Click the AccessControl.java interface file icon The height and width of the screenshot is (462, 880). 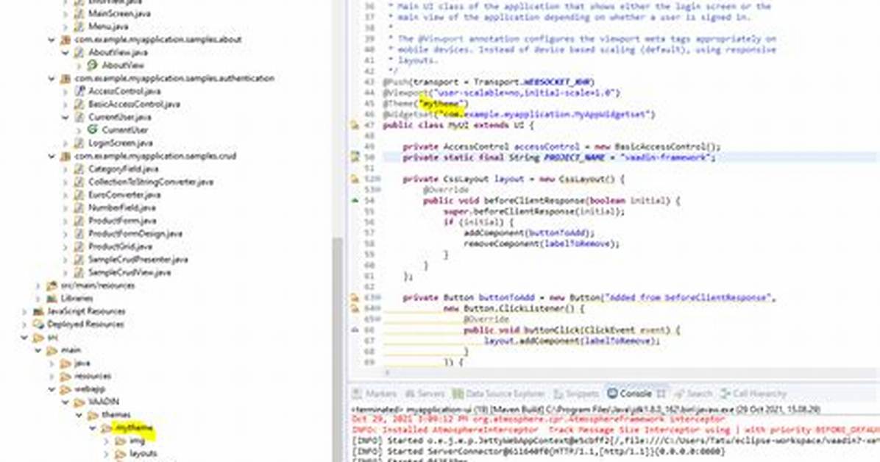click(79, 91)
